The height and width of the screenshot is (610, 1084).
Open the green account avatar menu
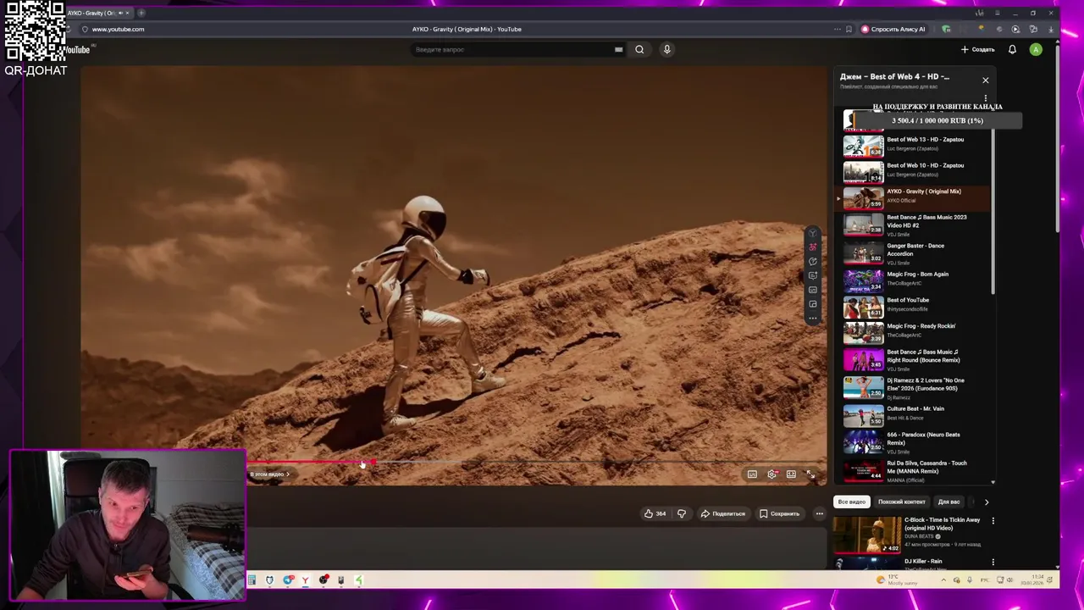1036,49
